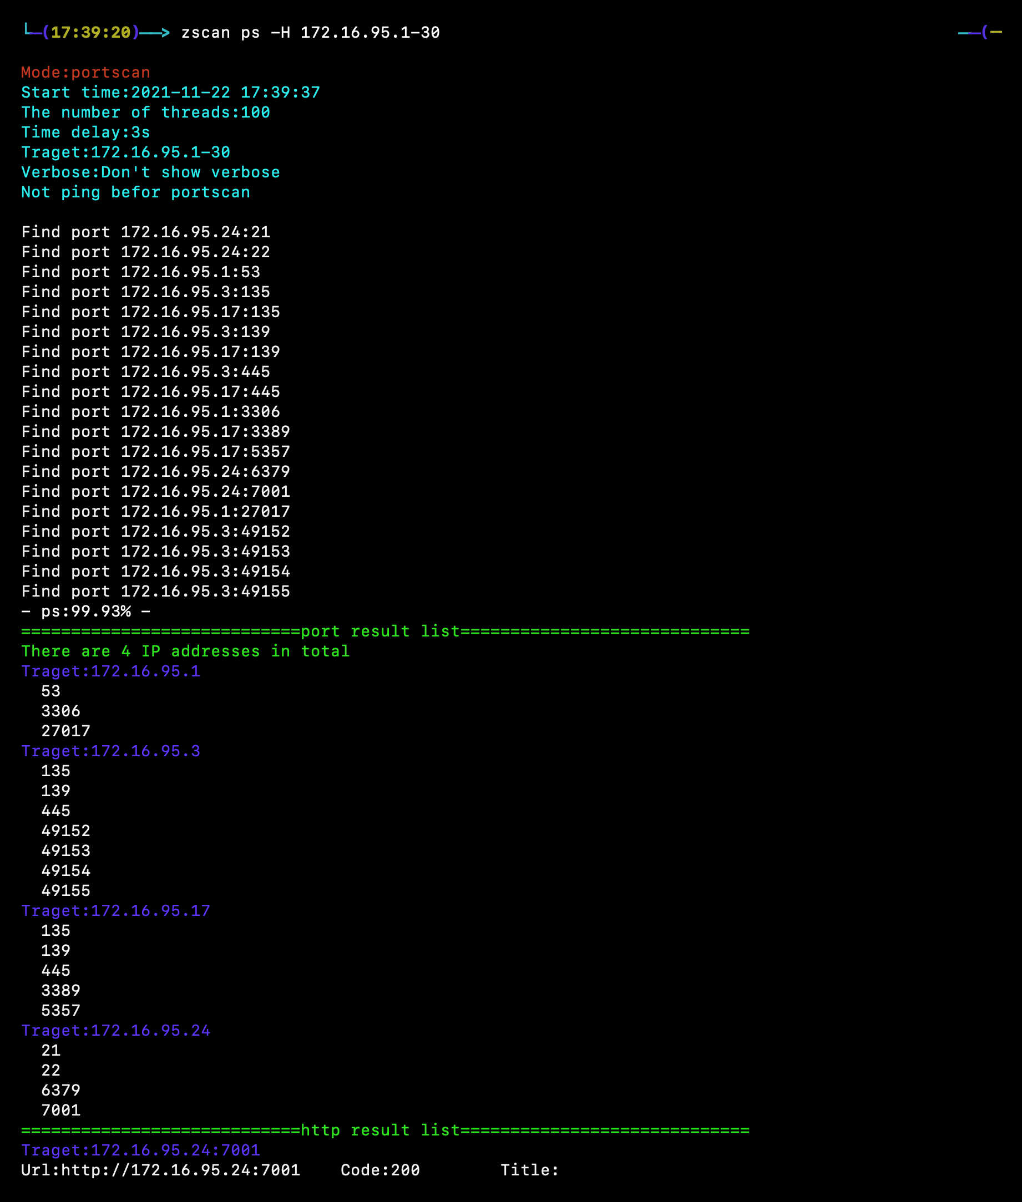Click 'Find port 172.16.95.3:445' line

145,371
